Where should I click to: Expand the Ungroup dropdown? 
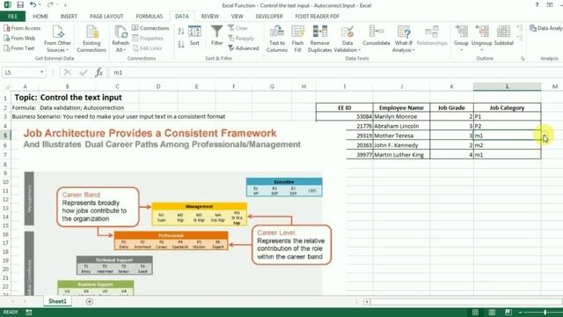tap(481, 49)
